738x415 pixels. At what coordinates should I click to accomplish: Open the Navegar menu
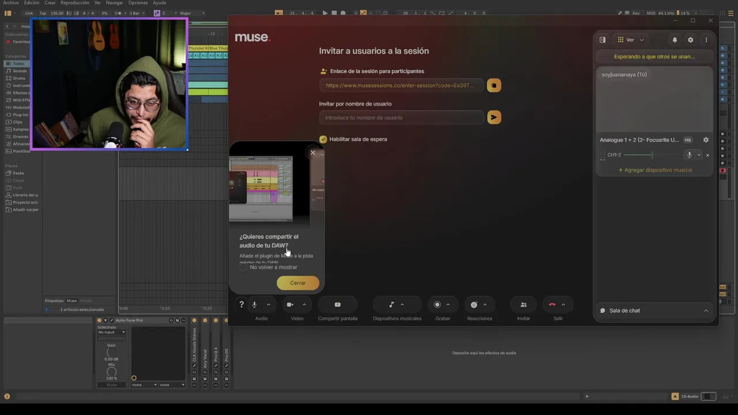point(114,3)
